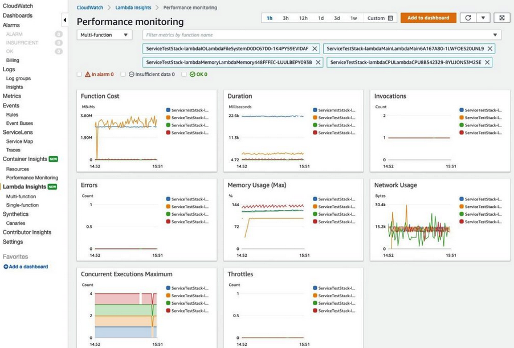The image size is (514, 348).
Task: Expand the function name filter dropdown arrow
Action: pyautogui.click(x=495, y=35)
